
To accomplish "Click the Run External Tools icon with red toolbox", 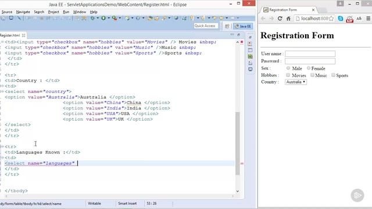I will coord(115,18).
